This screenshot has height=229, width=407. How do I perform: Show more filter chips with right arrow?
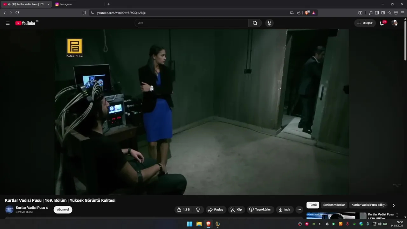pyautogui.click(x=394, y=205)
